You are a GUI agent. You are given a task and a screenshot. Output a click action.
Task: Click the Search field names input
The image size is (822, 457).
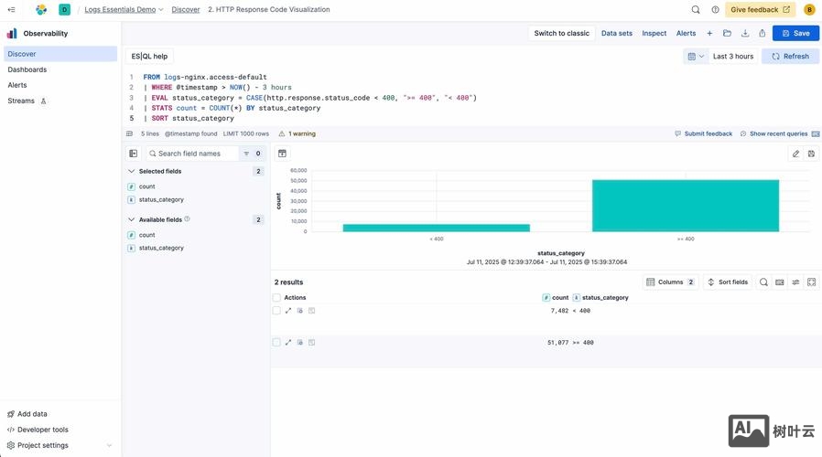(196, 154)
